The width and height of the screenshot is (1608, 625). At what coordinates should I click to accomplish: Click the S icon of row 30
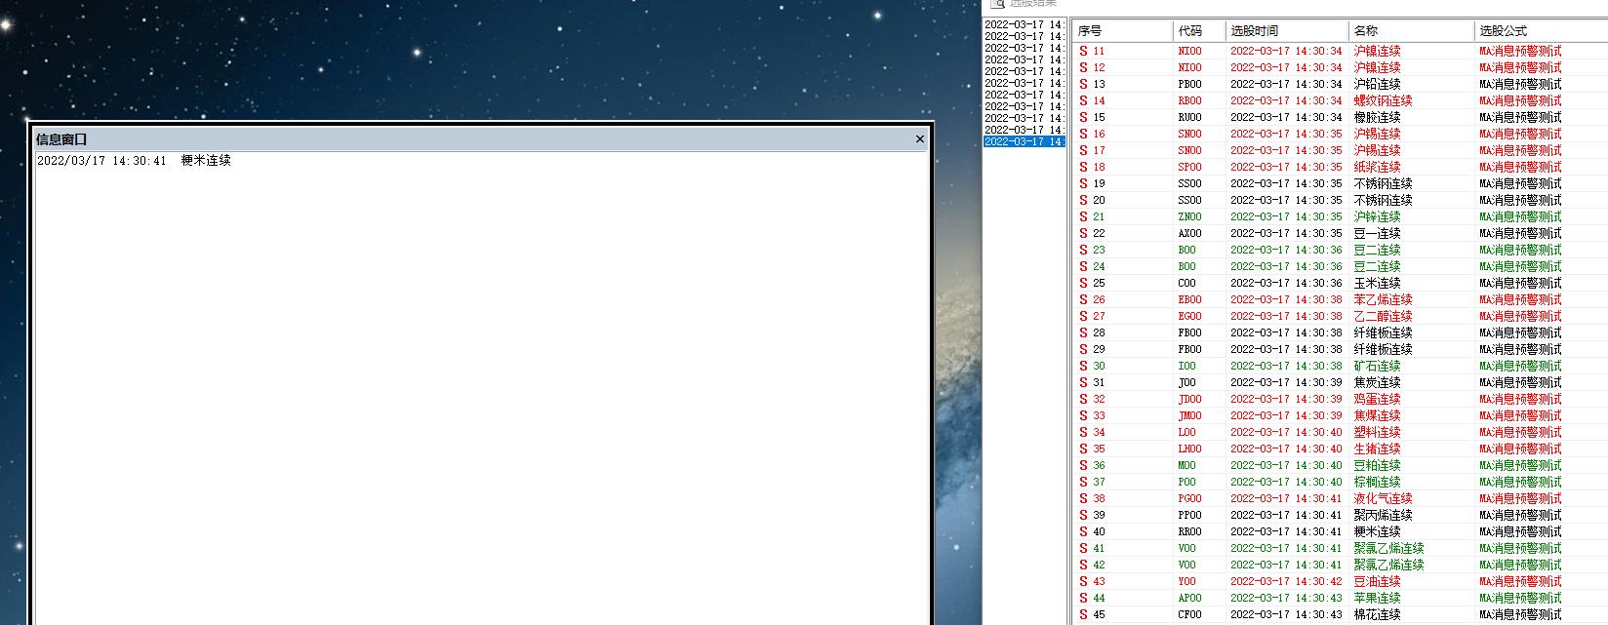[1083, 366]
